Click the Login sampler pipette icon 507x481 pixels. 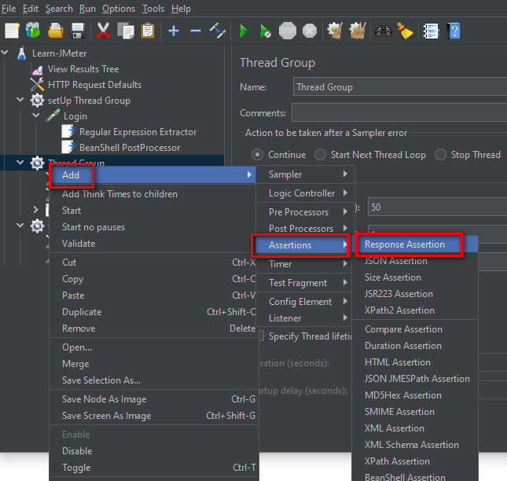click(x=53, y=116)
